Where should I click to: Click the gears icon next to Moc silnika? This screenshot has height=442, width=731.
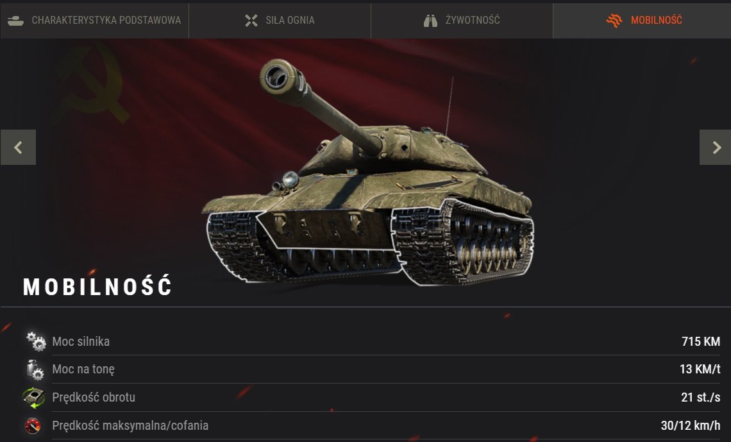(36, 341)
